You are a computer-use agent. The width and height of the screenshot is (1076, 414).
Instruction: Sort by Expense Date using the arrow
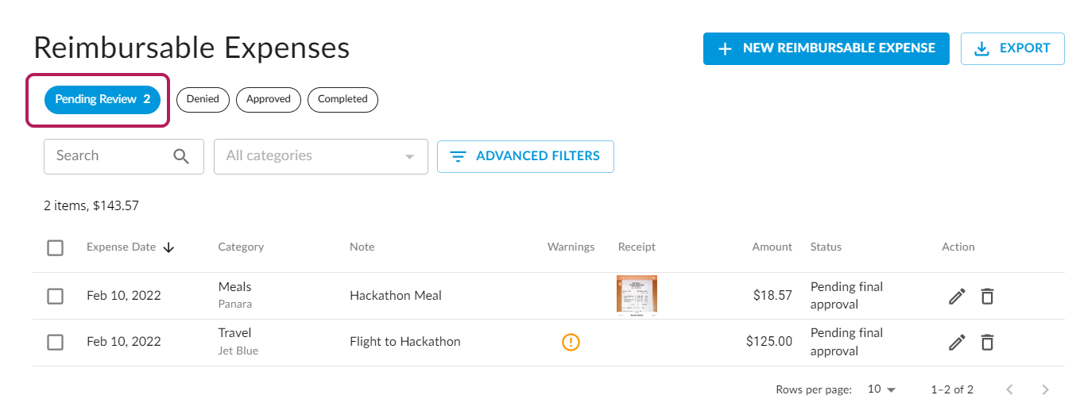pos(168,247)
